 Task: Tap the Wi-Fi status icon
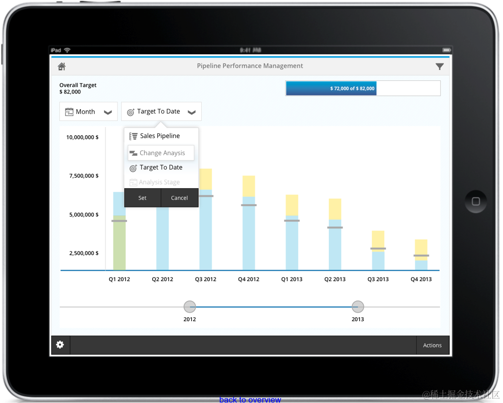point(67,50)
